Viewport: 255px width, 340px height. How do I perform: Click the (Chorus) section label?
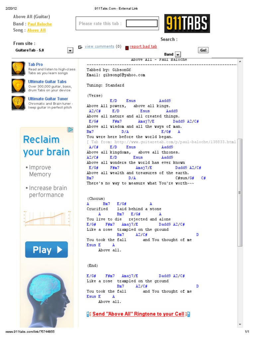[96, 199]
